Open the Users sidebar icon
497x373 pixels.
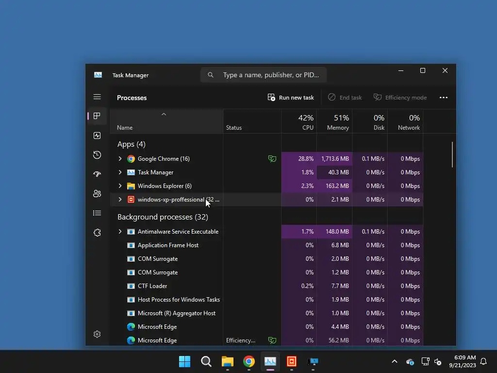pos(97,193)
